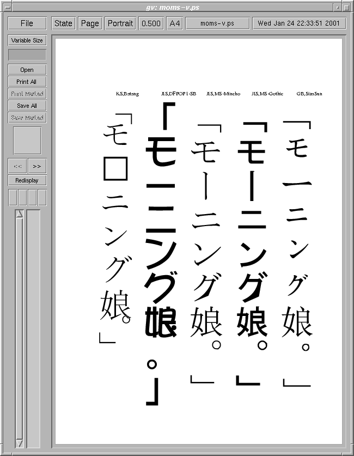Click the Open button
The width and height of the screenshot is (354, 456).
[27, 70]
